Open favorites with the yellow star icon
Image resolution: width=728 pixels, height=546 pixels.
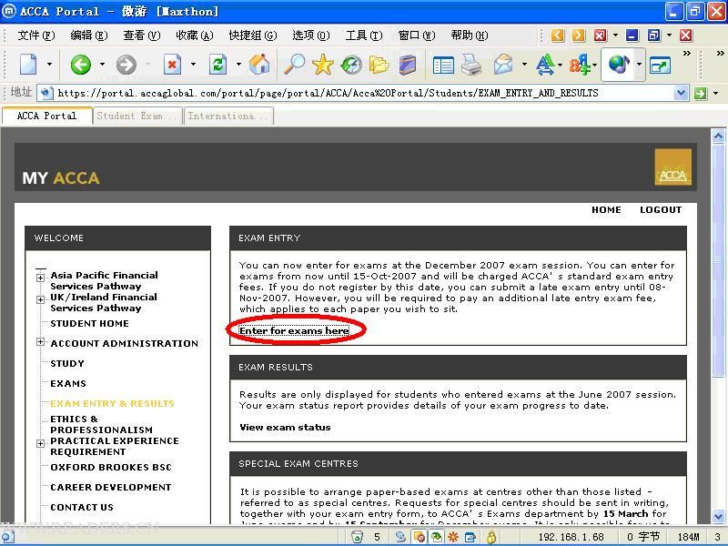coord(323,64)
